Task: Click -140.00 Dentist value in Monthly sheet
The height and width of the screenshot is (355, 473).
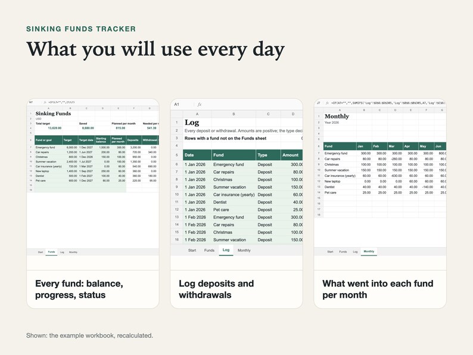Action: 428,187
